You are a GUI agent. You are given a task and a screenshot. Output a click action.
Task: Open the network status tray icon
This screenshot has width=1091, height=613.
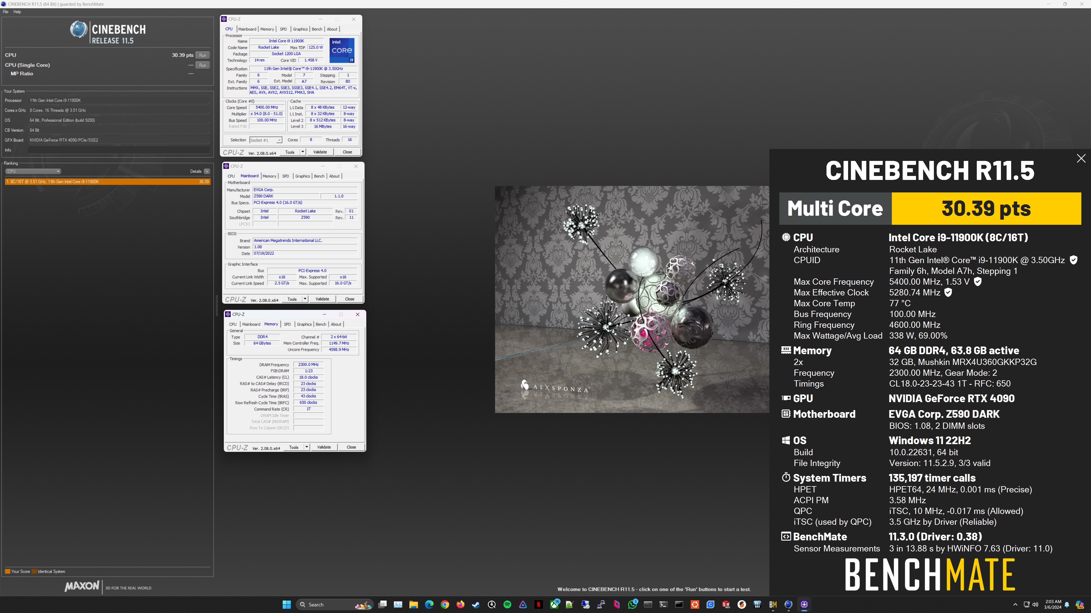click(1027, 604)
